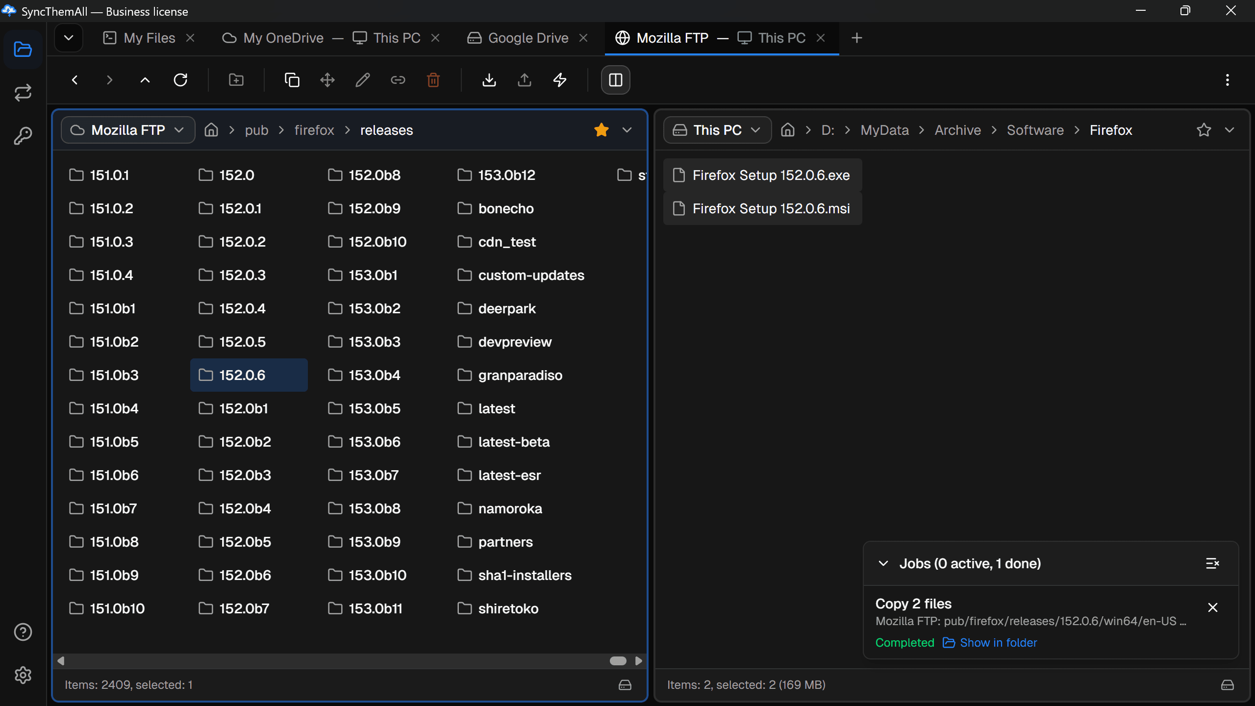Select Firefox Setup 152.0.6.msi file
Screen dimensions: 1255x706
(x=762, y=208)
